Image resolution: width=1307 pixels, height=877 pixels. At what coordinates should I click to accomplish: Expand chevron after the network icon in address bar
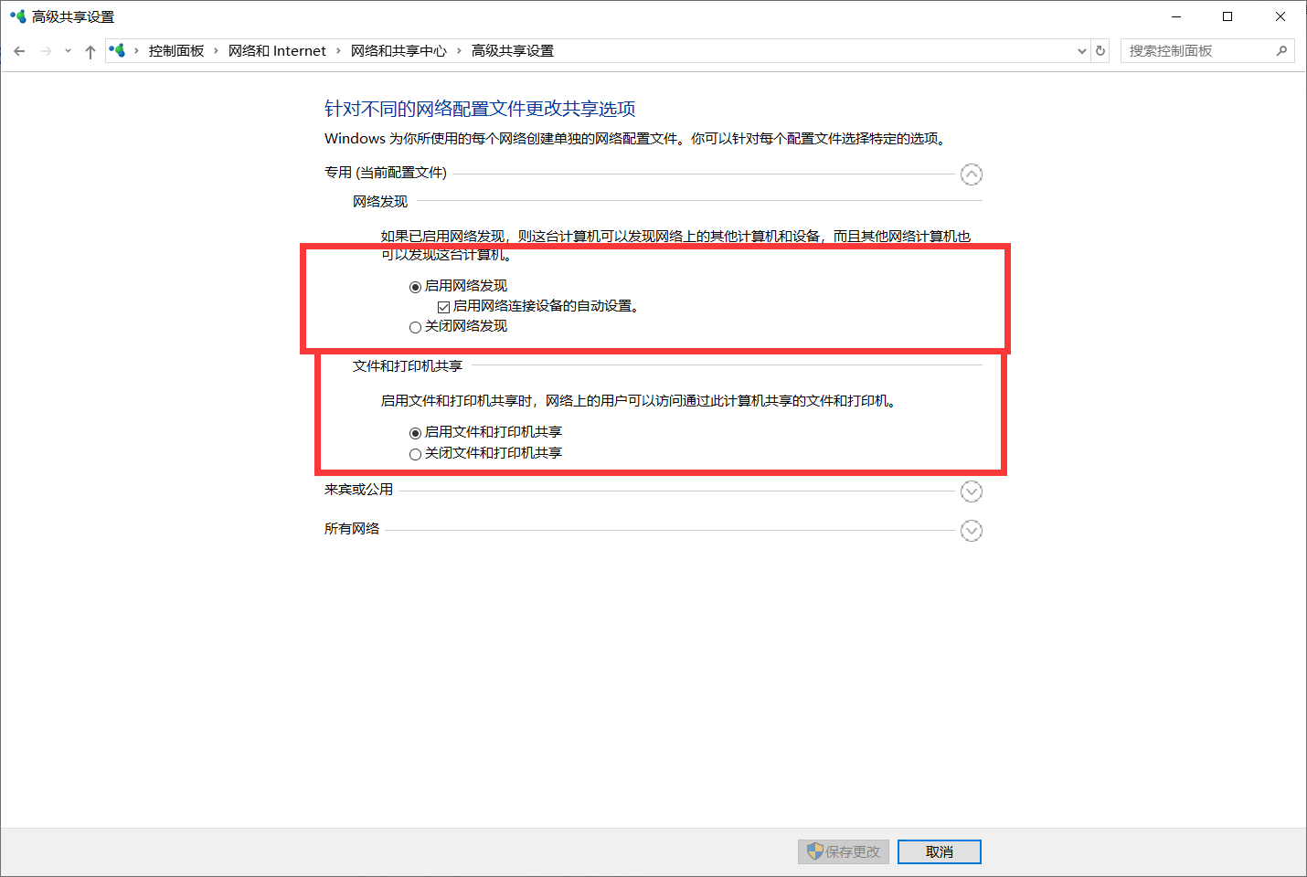coord(137,51)
